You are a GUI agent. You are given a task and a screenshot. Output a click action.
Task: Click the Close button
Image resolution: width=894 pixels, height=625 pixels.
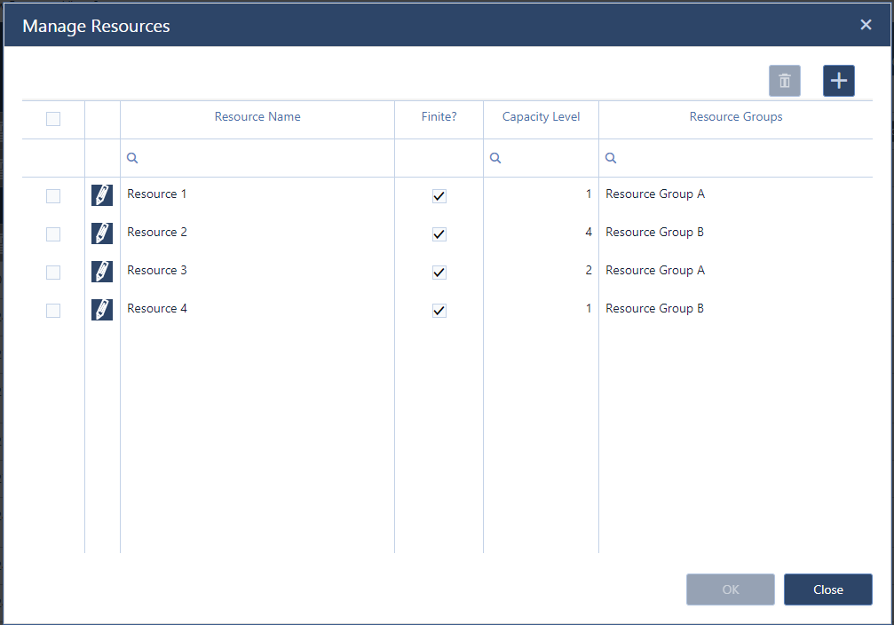[x=827, y=589]
